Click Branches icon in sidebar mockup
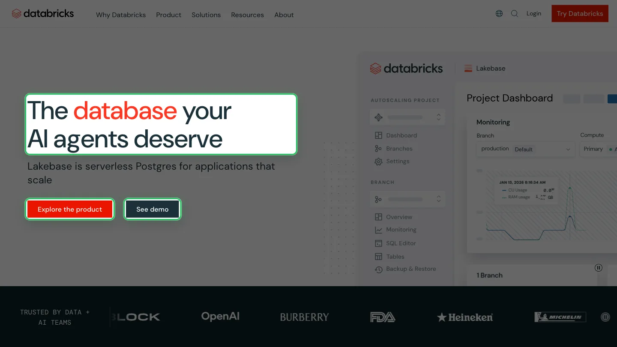 pos(378,149)
